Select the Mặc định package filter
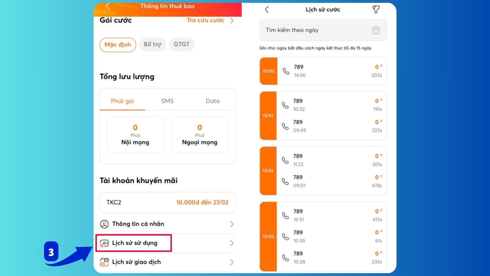 click(118, 45)
